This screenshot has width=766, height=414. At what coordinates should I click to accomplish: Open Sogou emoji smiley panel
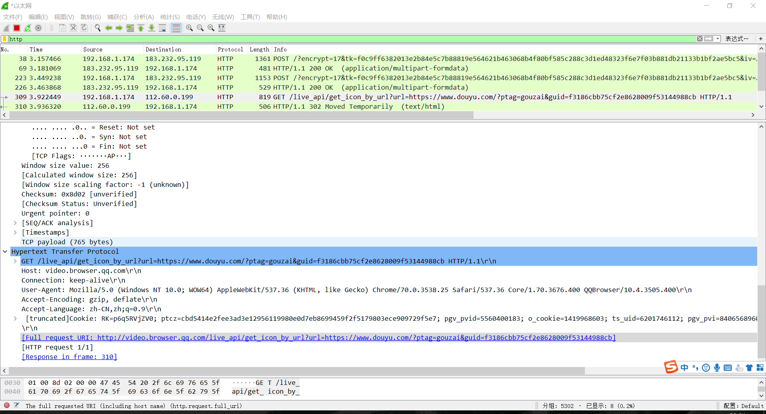(x=706, y=367)
